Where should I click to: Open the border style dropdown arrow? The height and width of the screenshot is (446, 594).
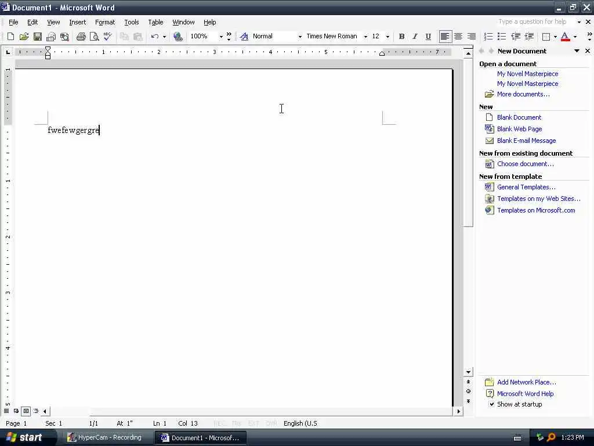(555, 37)
